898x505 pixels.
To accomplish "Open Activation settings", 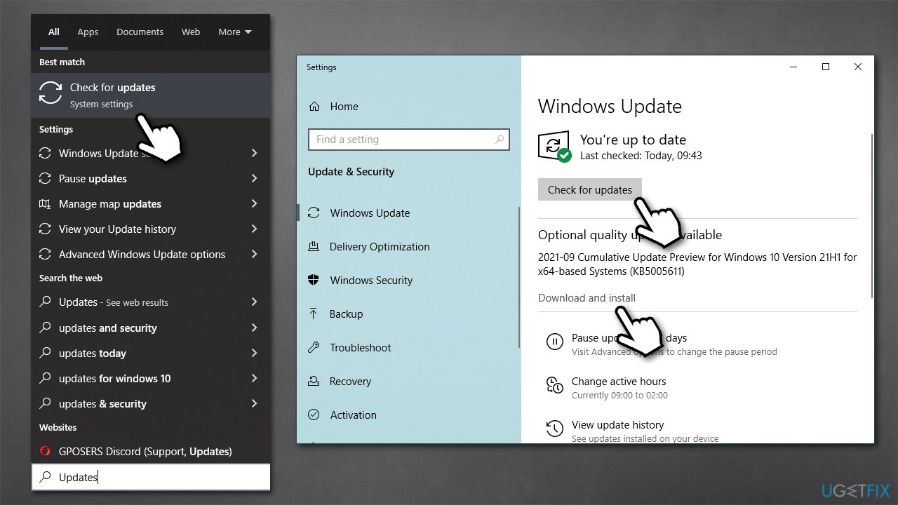I will click(x=353, y=415).
